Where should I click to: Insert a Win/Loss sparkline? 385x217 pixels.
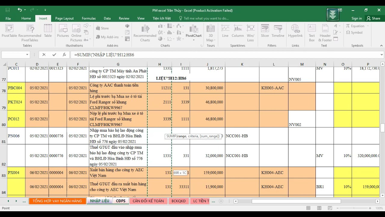tap(251, 33)
